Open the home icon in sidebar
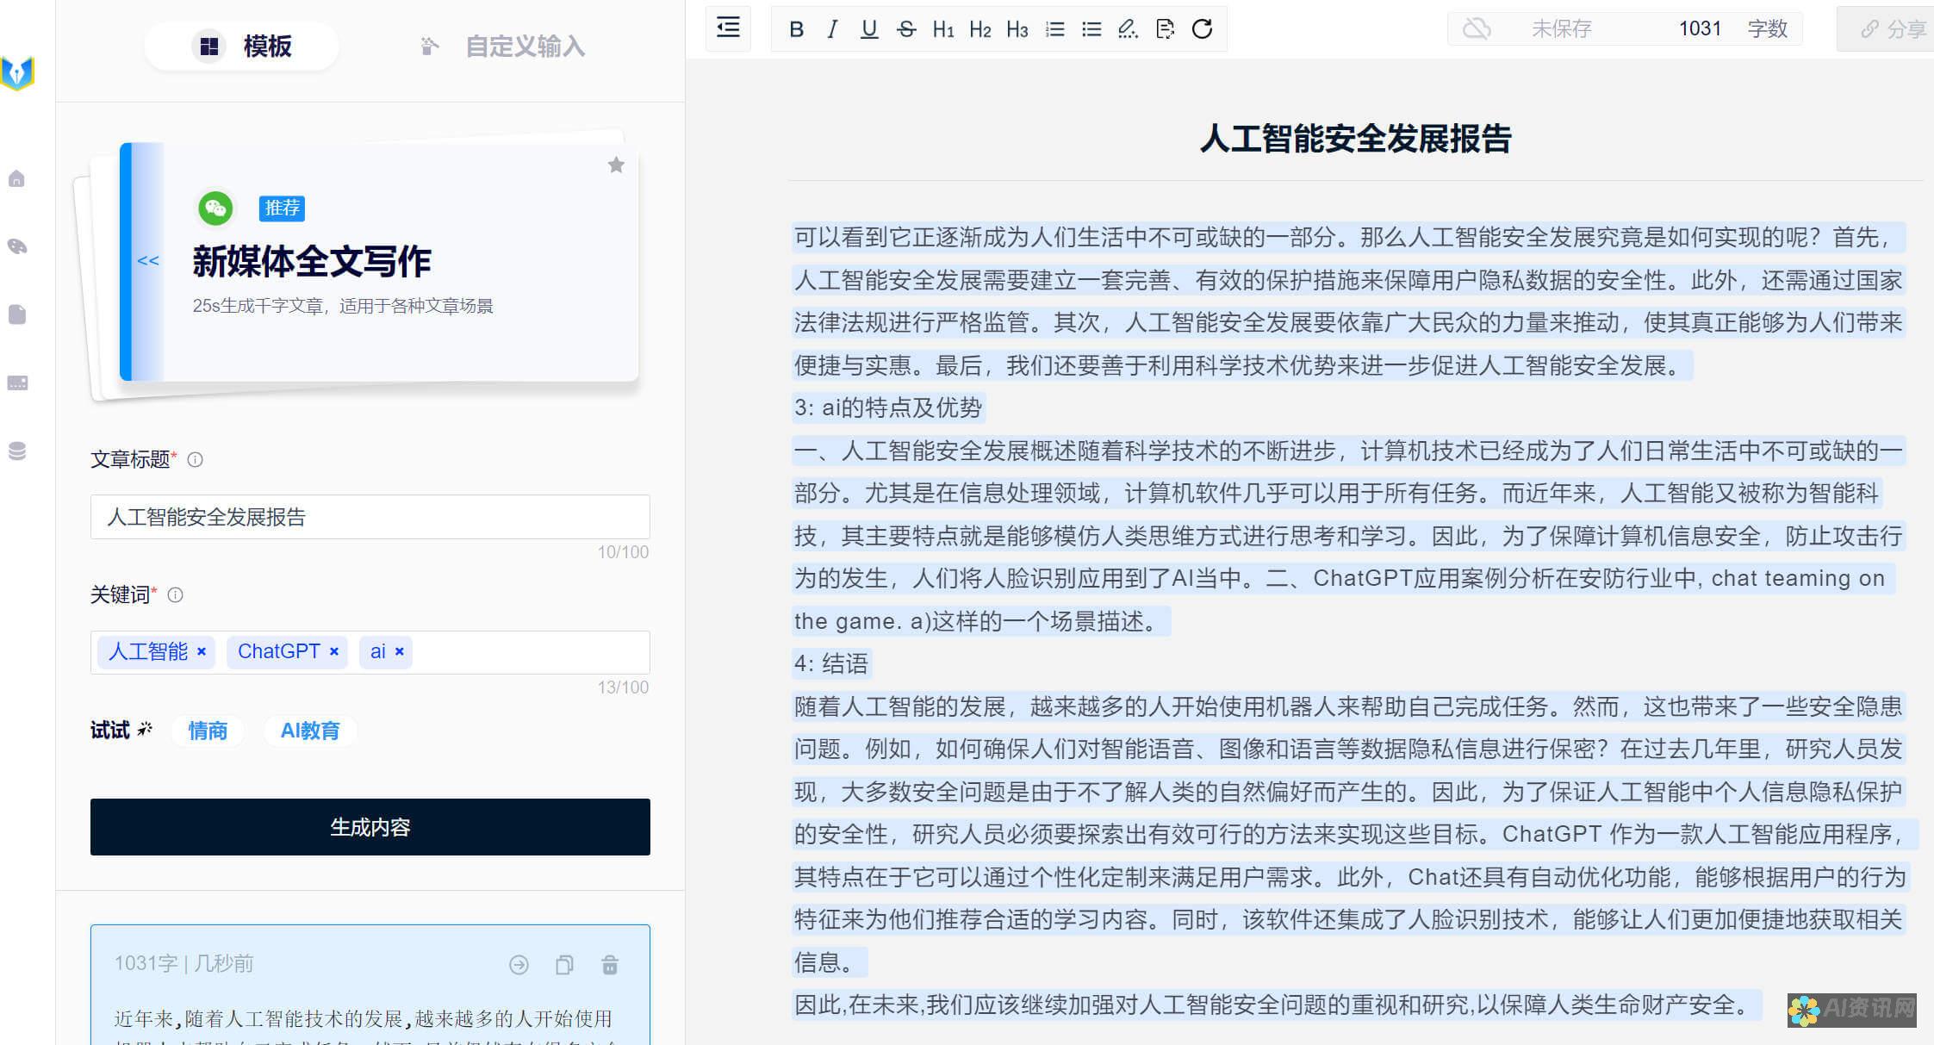Screen dimensions: 1934x1045 (x=16, y=178)
